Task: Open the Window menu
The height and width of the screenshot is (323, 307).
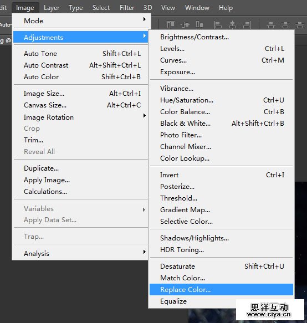Action: [197, 8]
